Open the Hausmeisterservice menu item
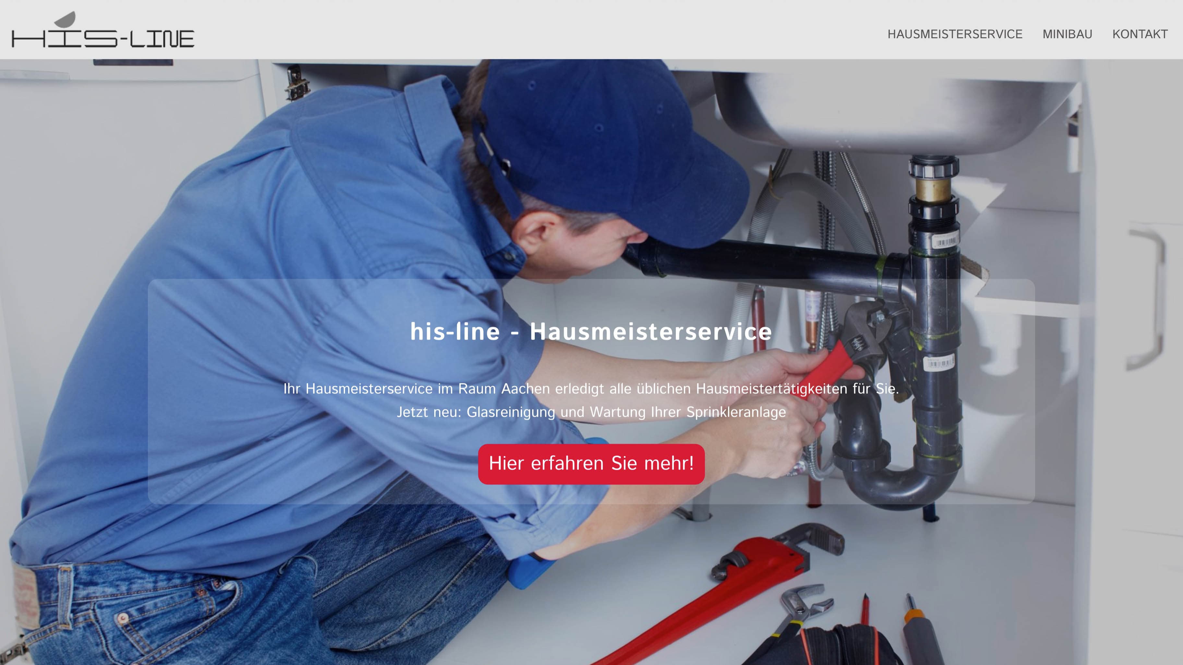This screenshot has height=665, width=1183. (955, 34)
